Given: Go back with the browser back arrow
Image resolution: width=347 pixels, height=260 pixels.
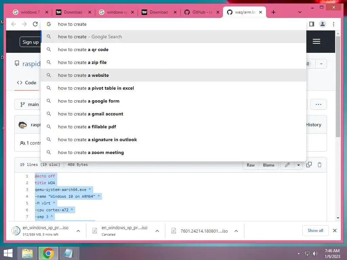Looking at the screenshot, I should (x=14, y=24).
